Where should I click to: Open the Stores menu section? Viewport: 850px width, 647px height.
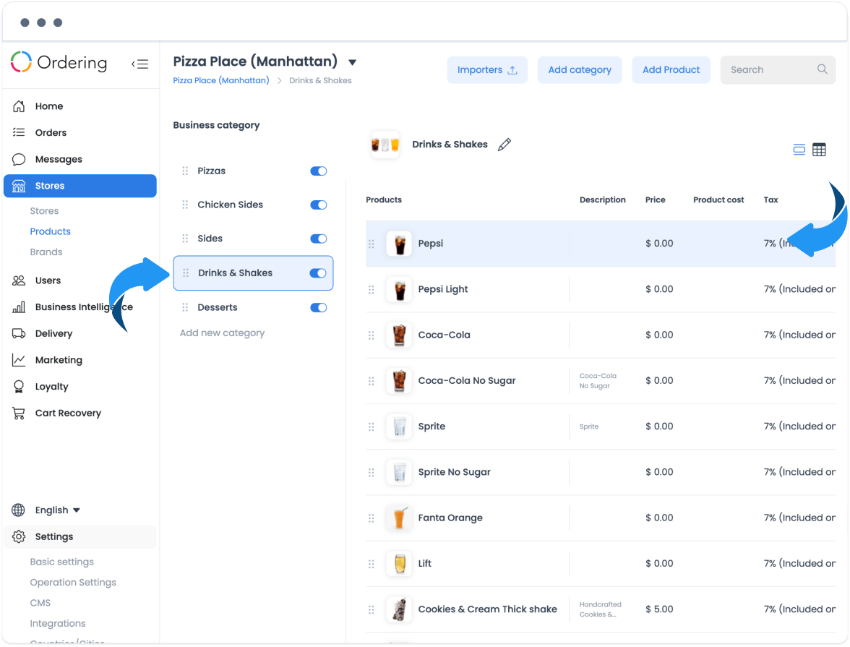click(80, 186)
